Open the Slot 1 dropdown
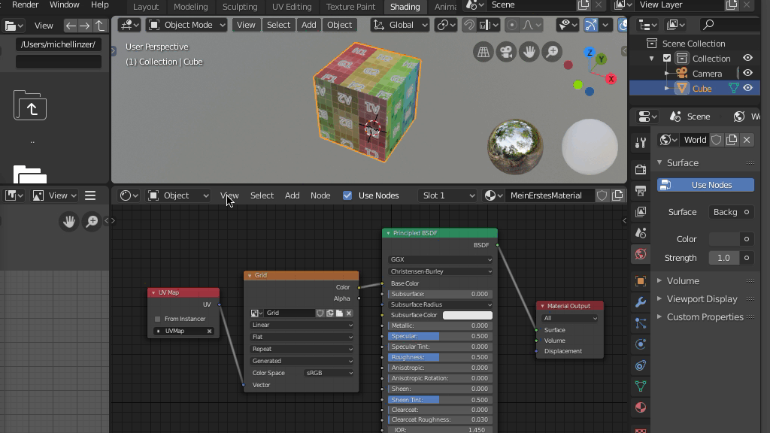The height and width of the screenshot is (433, 770). (448, 195)
